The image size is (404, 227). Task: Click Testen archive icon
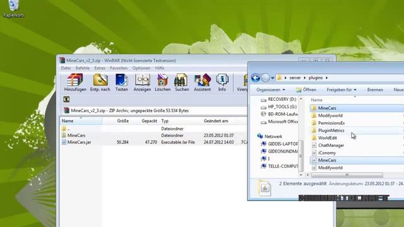(x=122, y=83)
